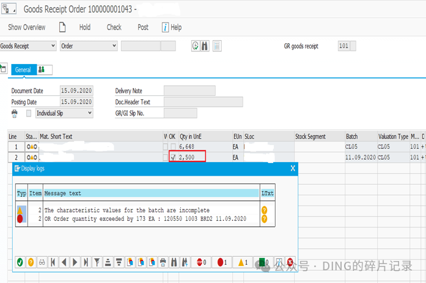
Task: Untick the OK checkbox for line 2
Action: [173, 157]
